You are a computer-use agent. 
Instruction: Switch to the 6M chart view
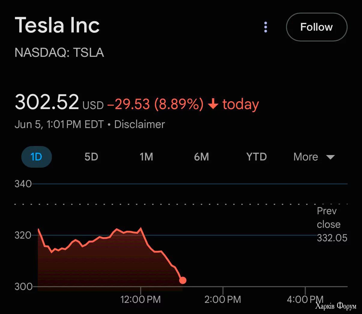pos(201,157)
